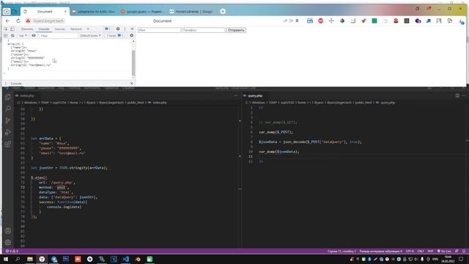This screenshot has width=469, height=264.
Task: Click the taskbar search icon
Action: 18,259
